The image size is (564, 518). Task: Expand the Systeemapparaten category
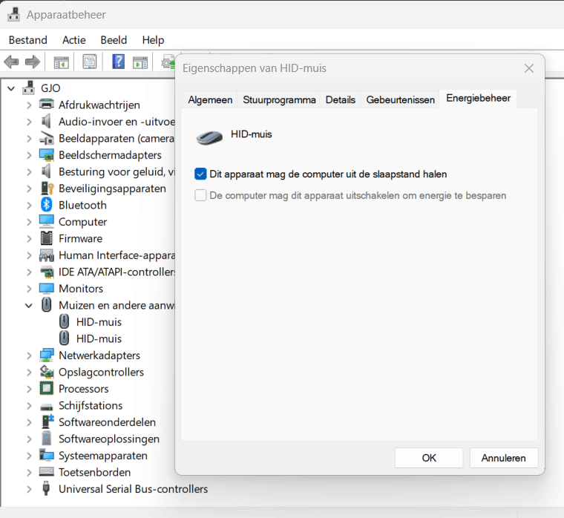[x=29, y=456]
